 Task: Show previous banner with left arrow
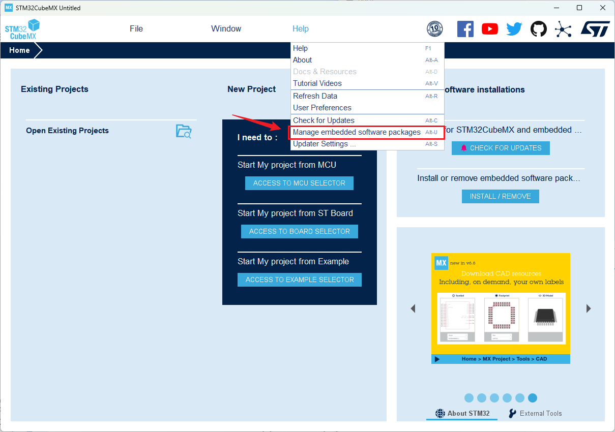pos(413,308)
